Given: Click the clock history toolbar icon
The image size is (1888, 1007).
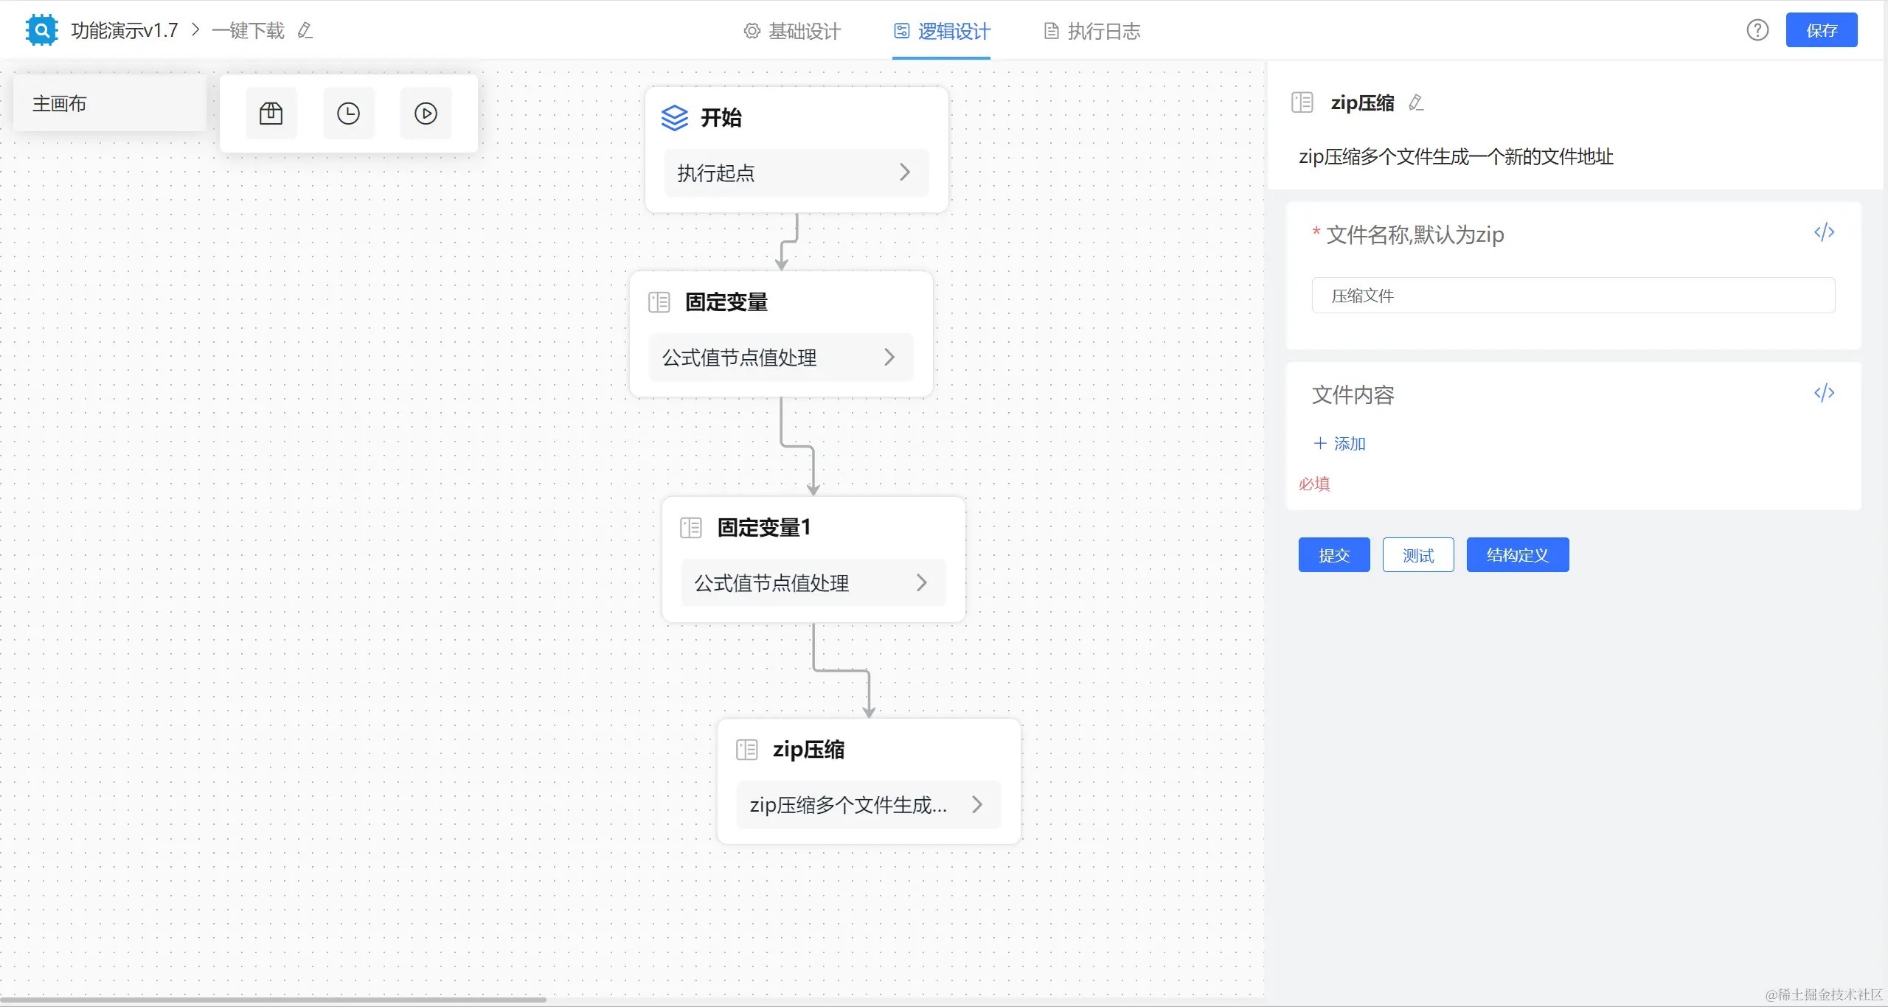Looking at the screenshot, I should coord(348,114).
